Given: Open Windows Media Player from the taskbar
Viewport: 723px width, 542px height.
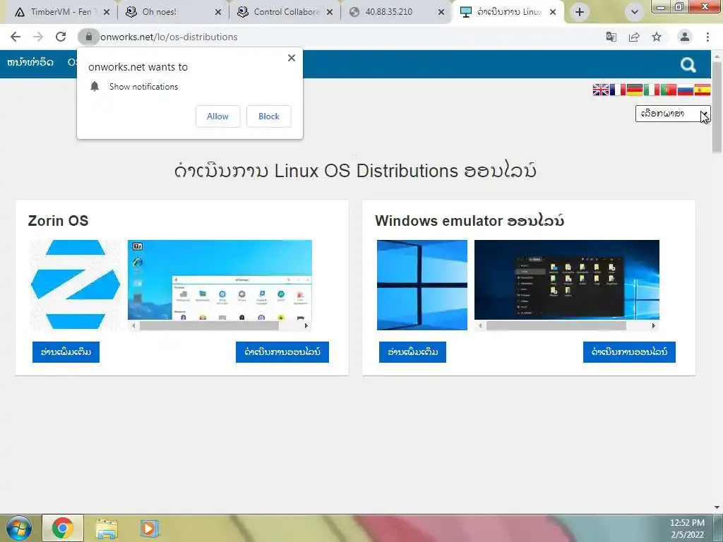Looking at the screenshot, I should click(x=149, y=529).
